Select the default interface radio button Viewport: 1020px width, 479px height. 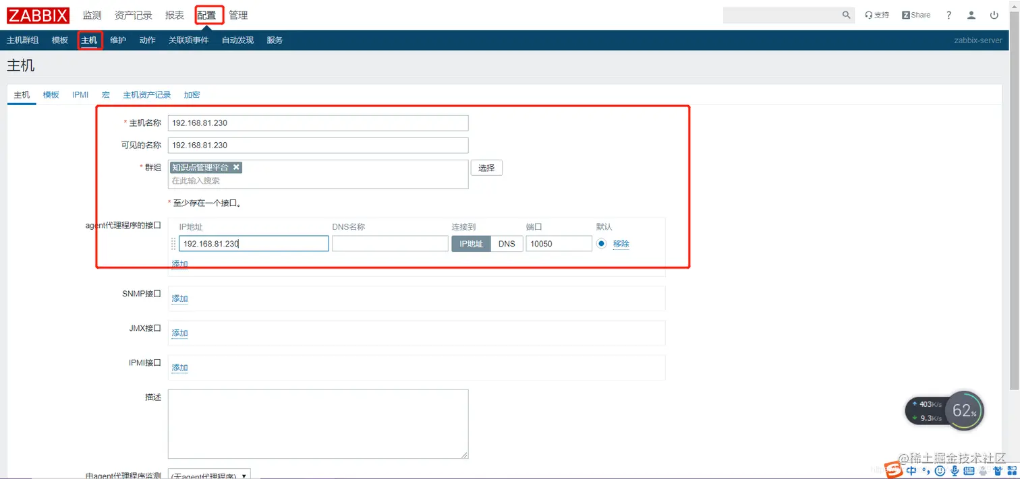601,243
